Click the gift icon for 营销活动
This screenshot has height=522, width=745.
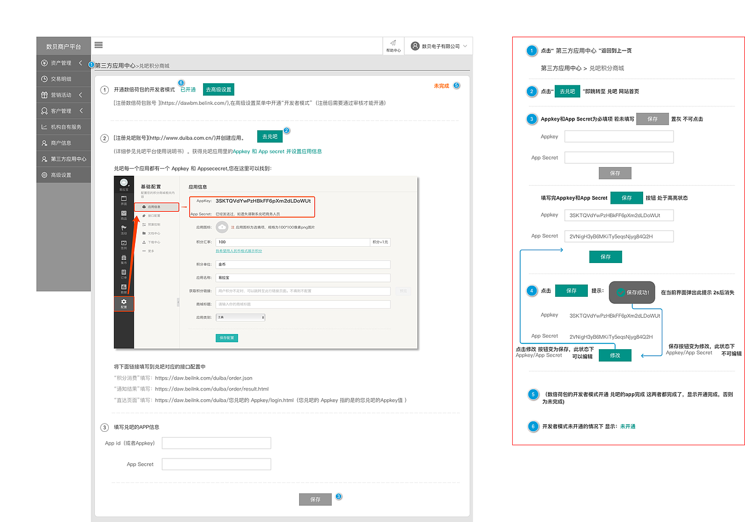pyautogui.click(x=45, y=95)
